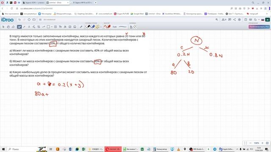Toggle the split view panel

coord(246,20)
